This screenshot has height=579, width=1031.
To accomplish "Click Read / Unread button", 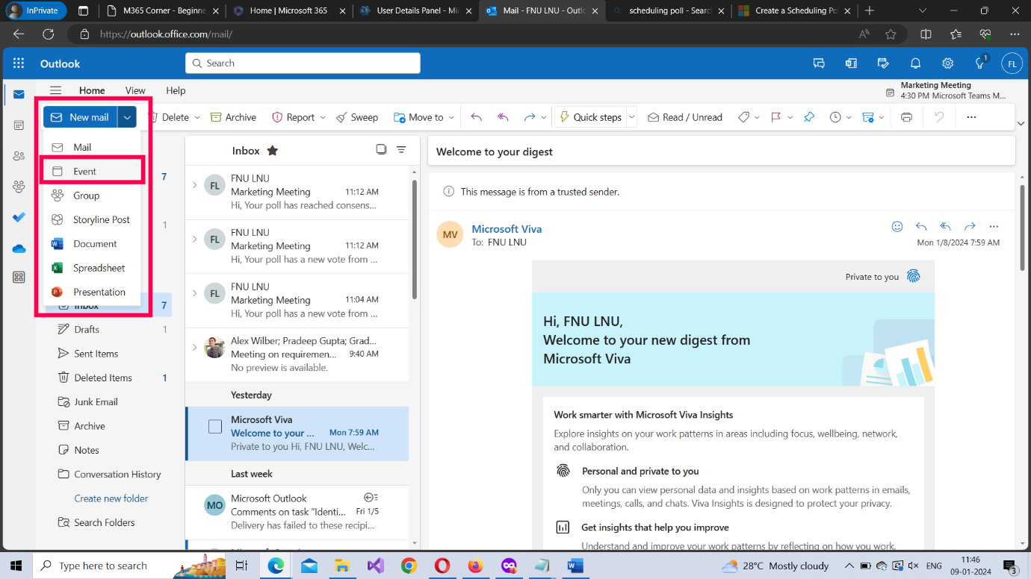I will coord(685,117).
